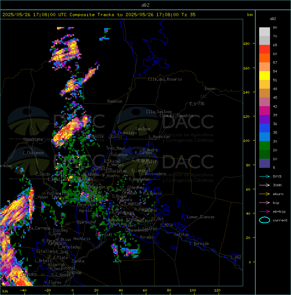Select the red swatch between 65 and 60
291x295 pixels.
[x=264, y=49]
